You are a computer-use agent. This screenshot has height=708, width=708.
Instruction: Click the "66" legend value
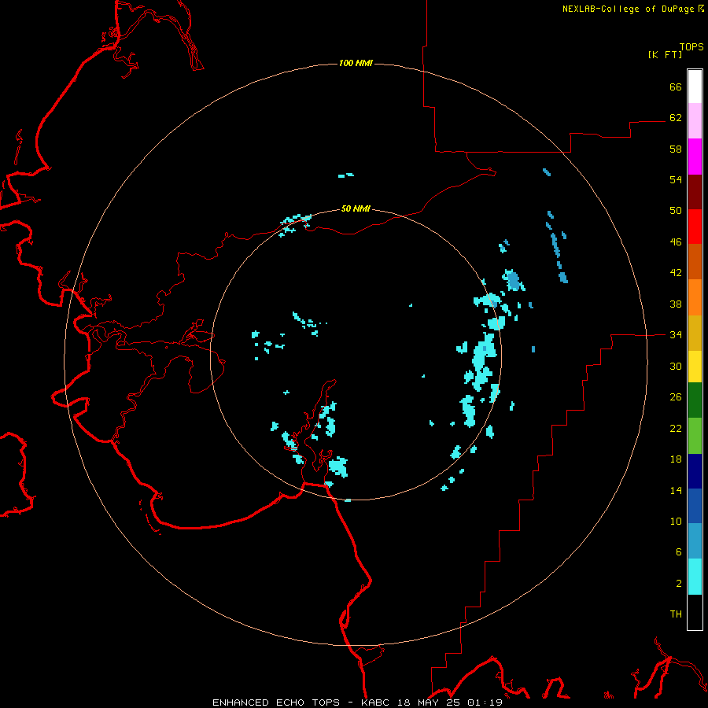(676, 87)
